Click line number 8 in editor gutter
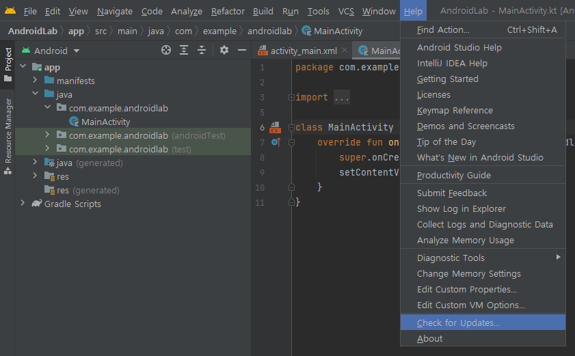This screenshot has height=356, width=575. pos(262,158)
